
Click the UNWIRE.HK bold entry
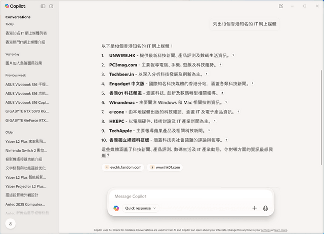click(122, 55)
